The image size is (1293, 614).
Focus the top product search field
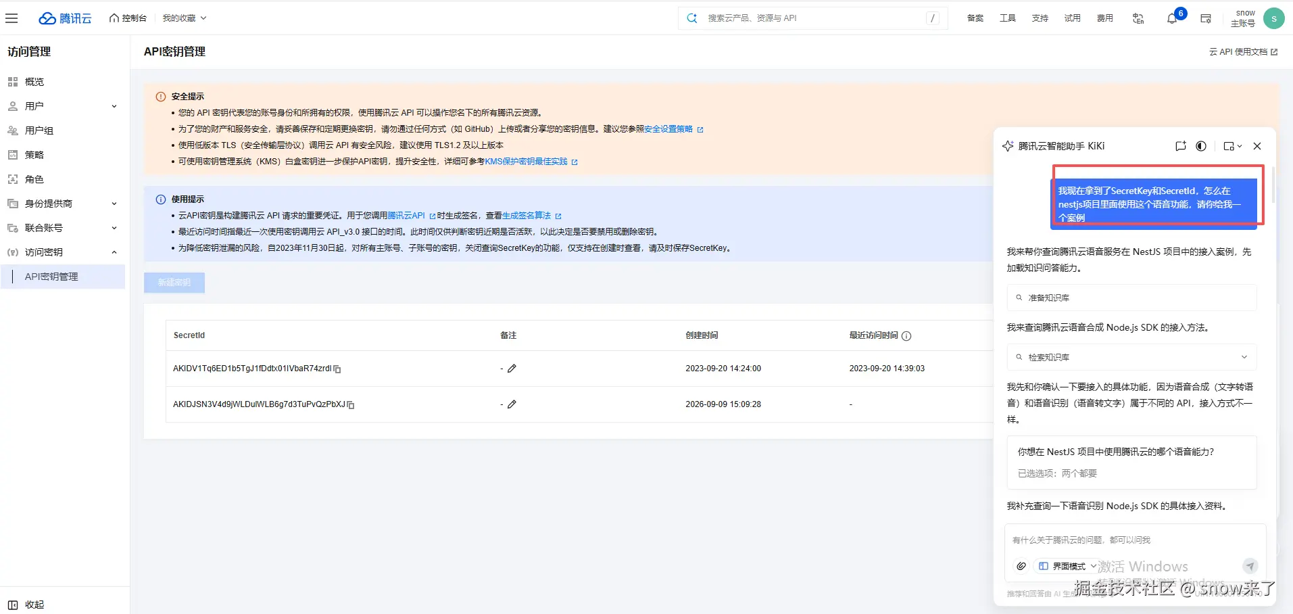pos(812,18)
